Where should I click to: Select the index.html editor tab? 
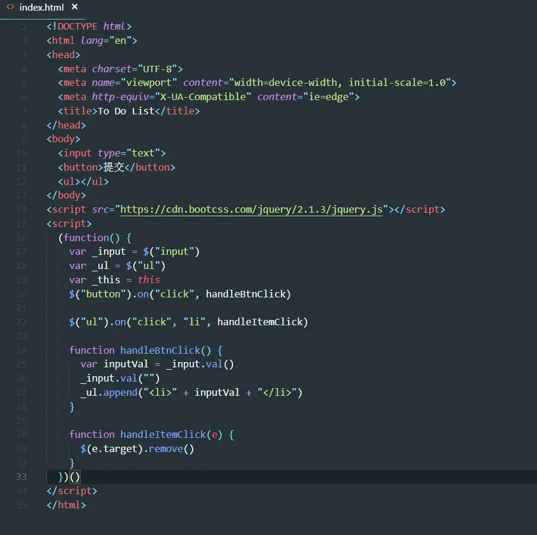(41, 7)
